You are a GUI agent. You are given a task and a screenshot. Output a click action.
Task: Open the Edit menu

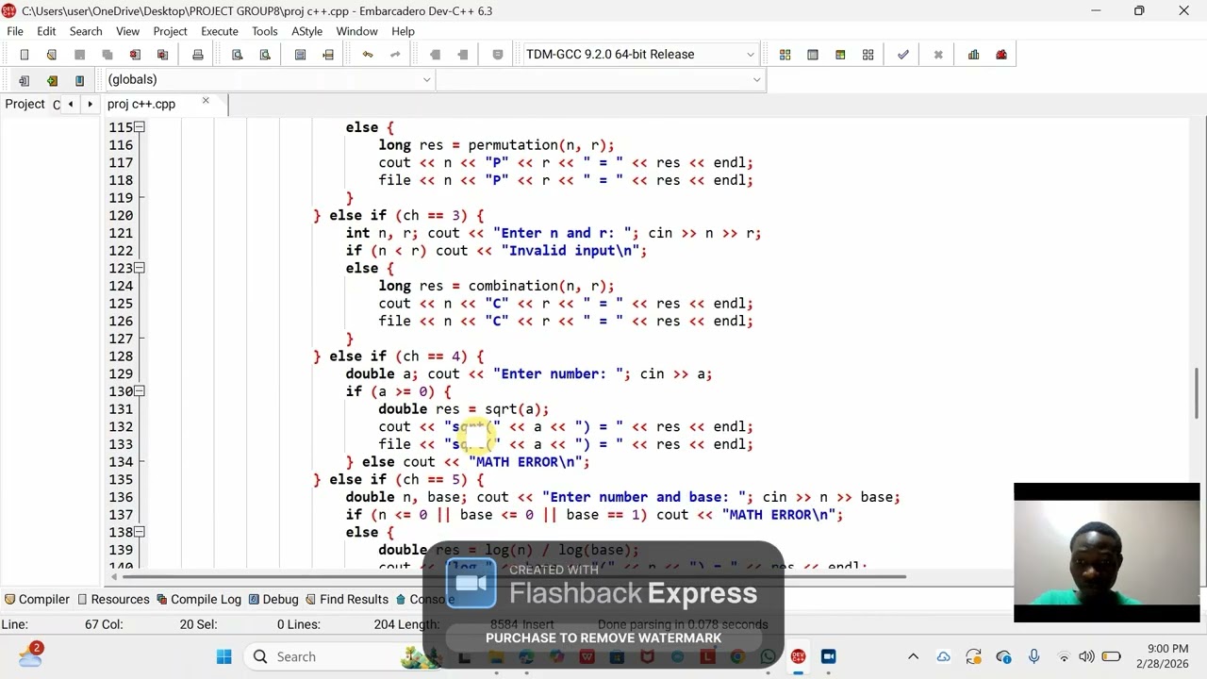(x=46, y=31)
